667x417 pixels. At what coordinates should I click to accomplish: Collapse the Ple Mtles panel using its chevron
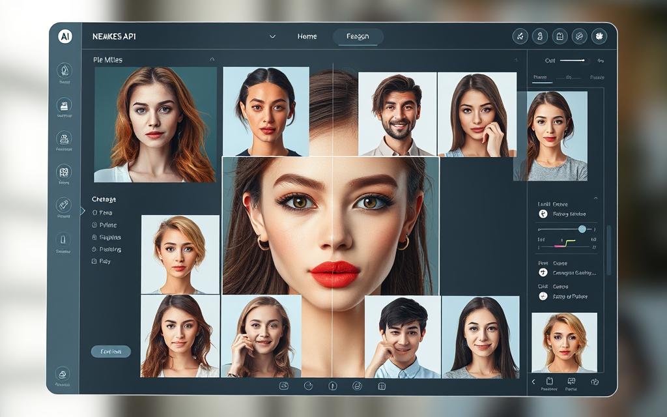(x=212, y=59)
